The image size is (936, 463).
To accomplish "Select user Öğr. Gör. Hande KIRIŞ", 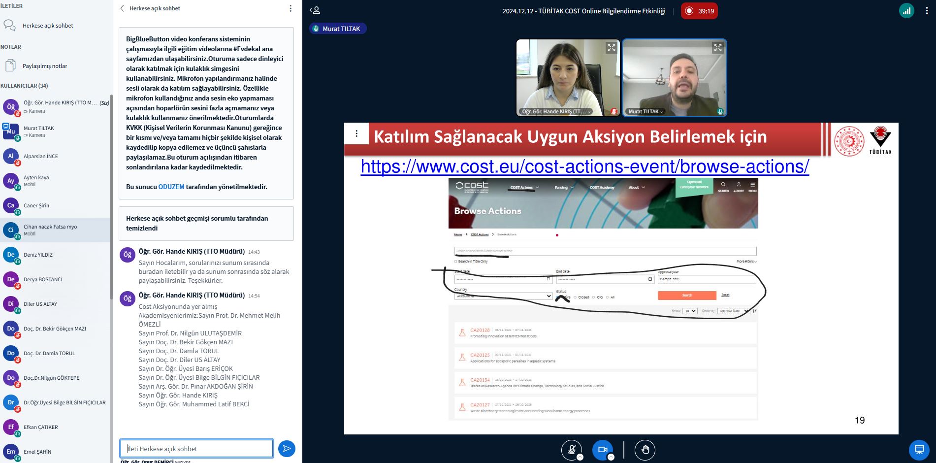I will [x=56, y=106].
